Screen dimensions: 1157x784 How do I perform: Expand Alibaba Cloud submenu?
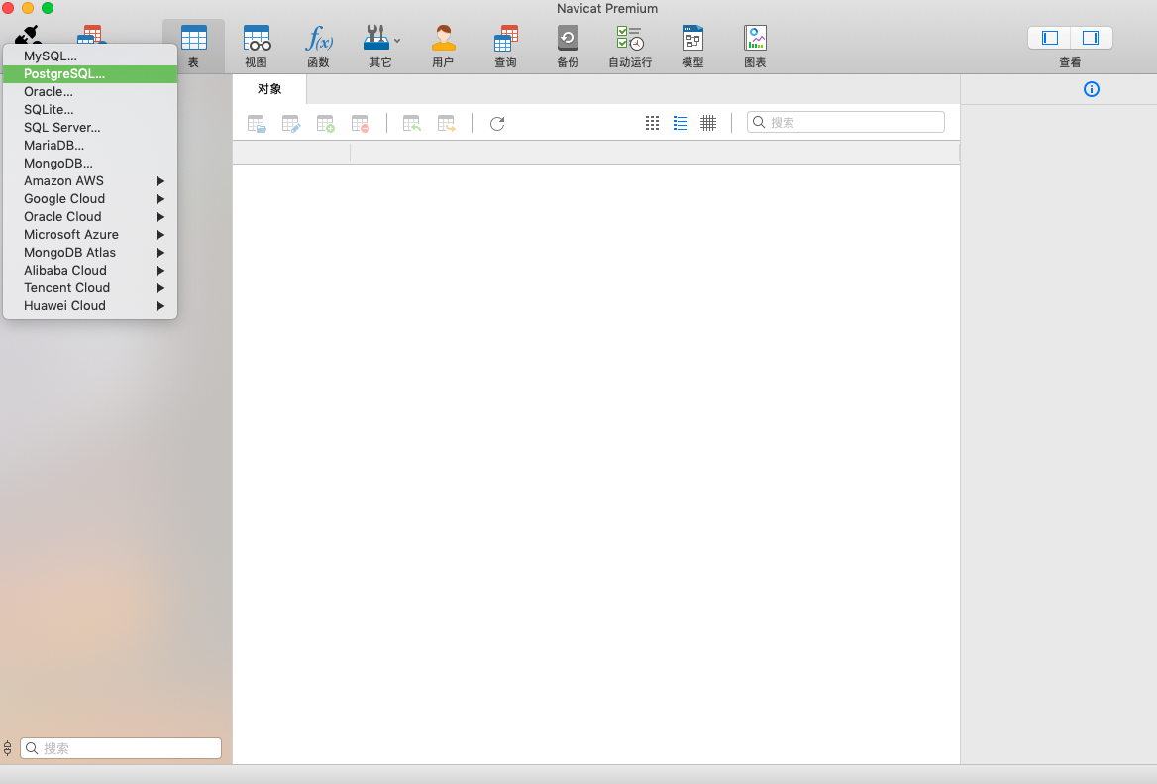click(x=90, y=271)
